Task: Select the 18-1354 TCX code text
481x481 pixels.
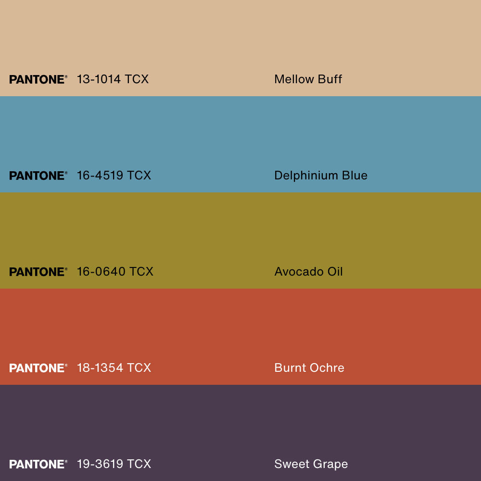Action: pos(114,368)
